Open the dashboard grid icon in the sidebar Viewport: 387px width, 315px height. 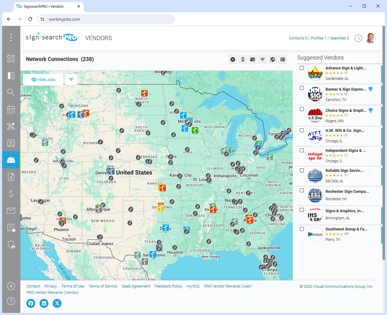coord(11,59)
